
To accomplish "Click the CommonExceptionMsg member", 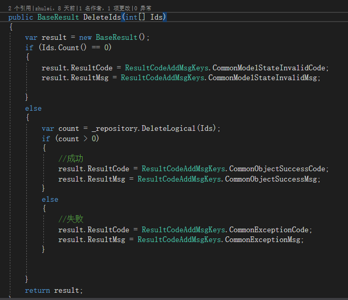I will pyautogui.click(x=263, y=239).
